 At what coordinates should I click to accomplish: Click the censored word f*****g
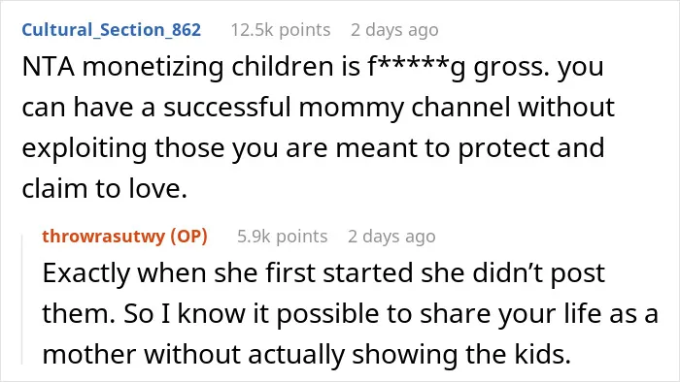point(416,67)
